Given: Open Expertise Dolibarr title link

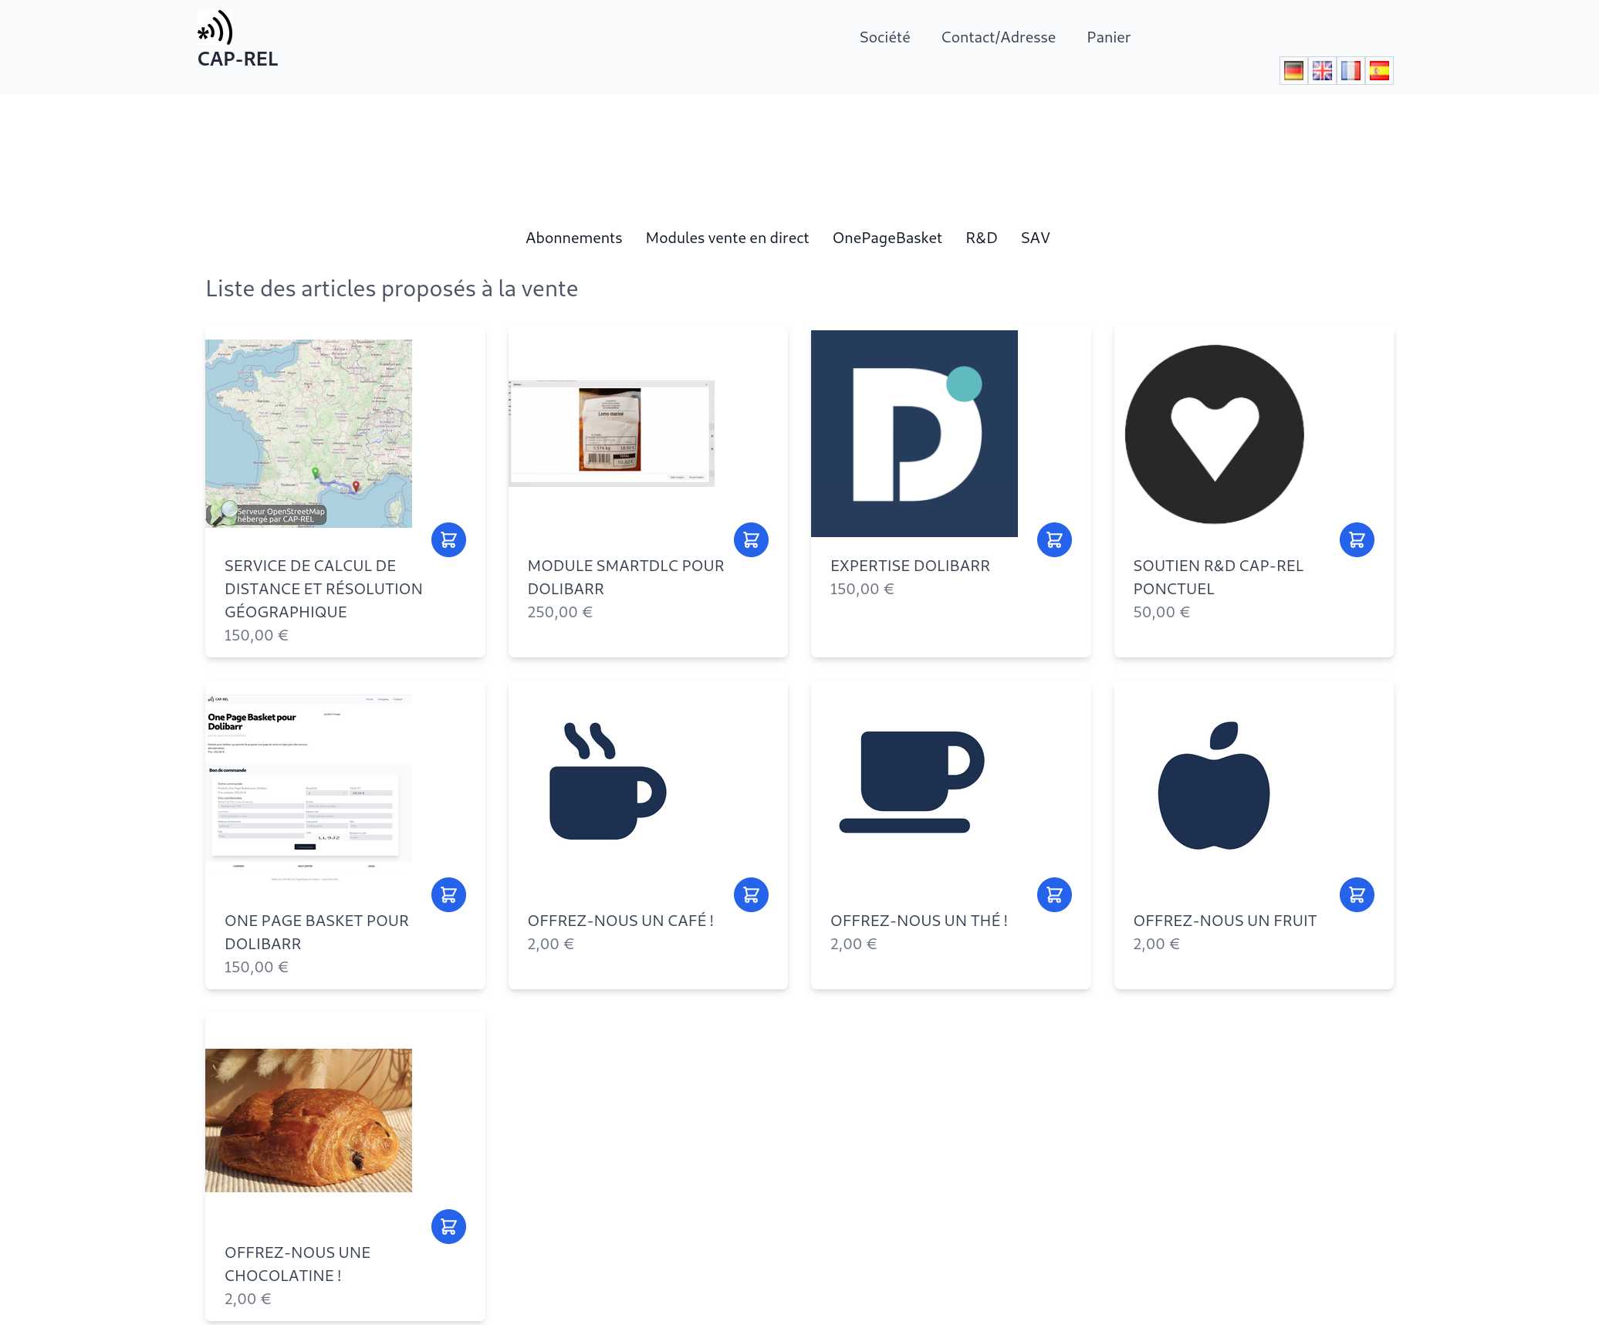Looking at the screenshot, I should [910, 566].
